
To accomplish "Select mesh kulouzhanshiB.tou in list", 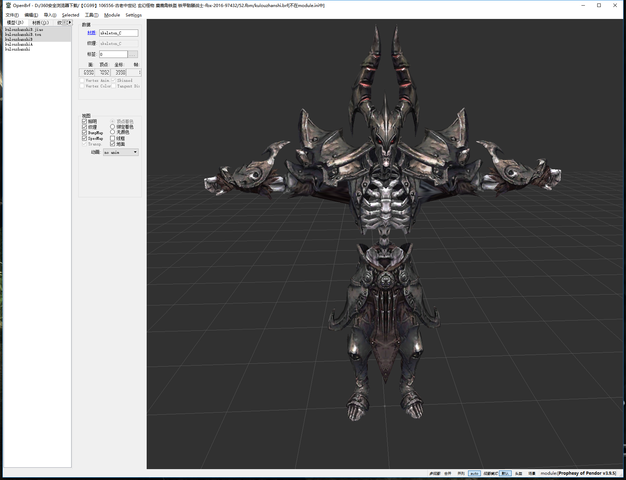I will click(x=37, y=34).
